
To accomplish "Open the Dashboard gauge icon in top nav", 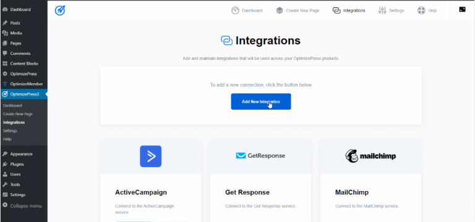I will click(x=236, y=10).
